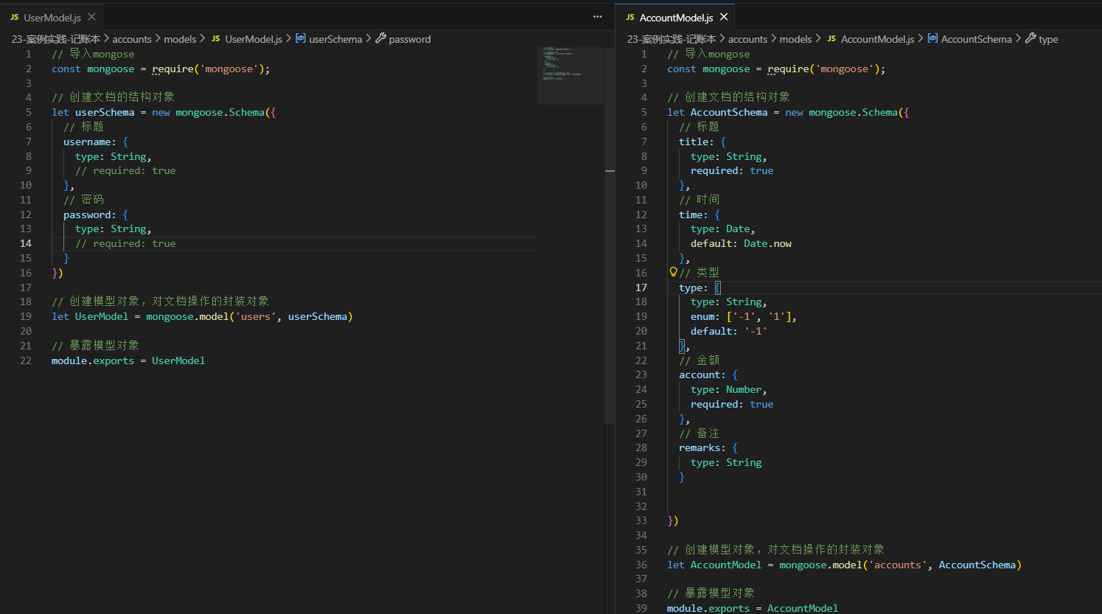Click 'time:' key on line 12

(694, 214)
